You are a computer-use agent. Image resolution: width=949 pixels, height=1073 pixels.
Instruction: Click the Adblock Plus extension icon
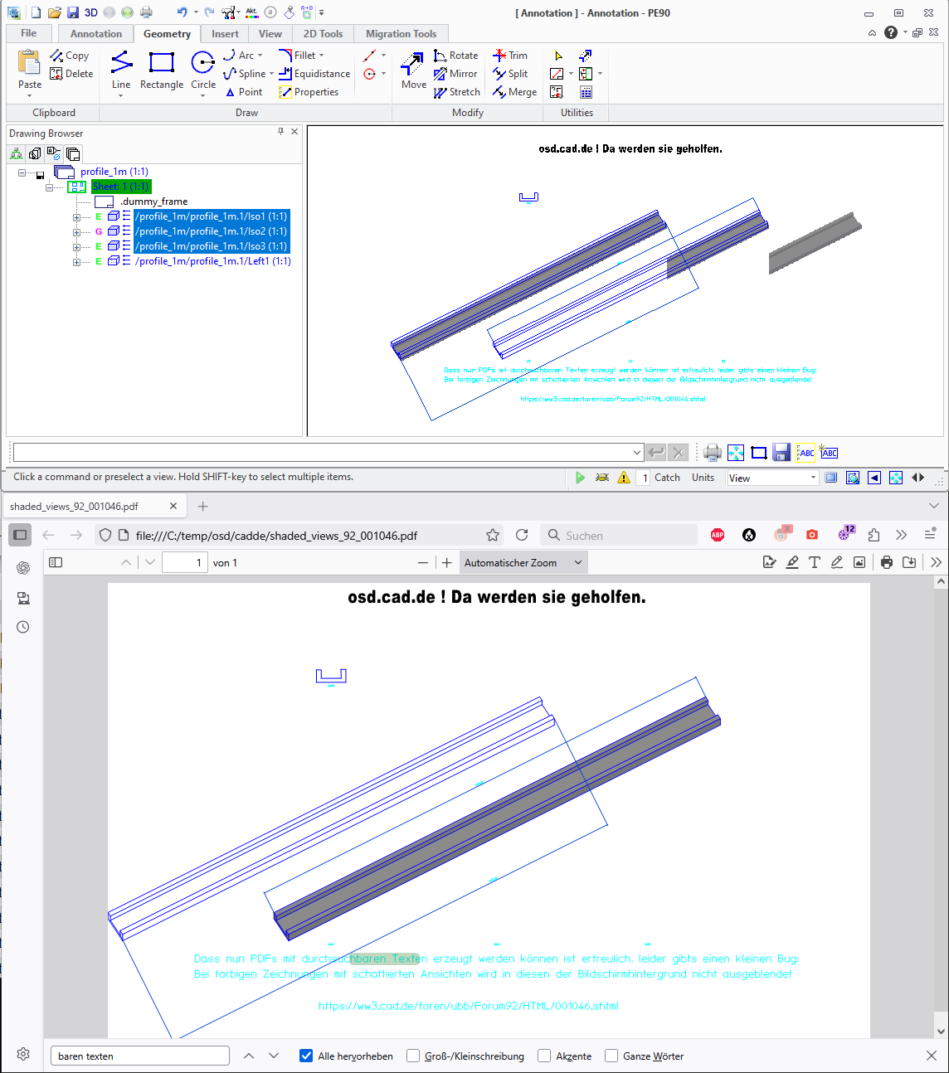(x=718, y=535)
